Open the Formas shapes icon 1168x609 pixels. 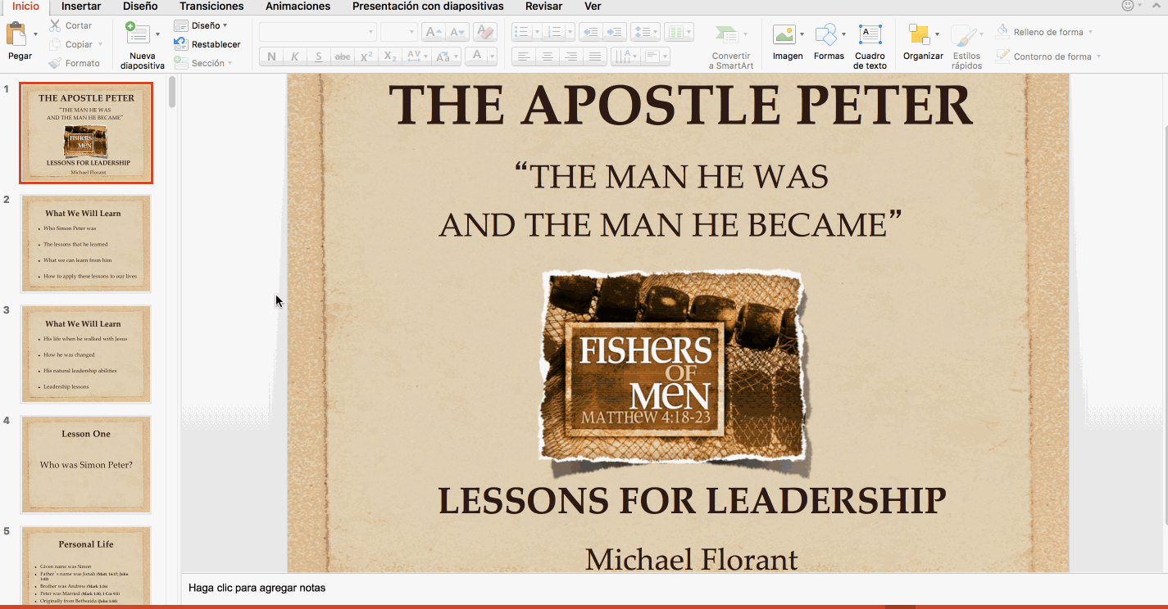click(x=826, y=35)
